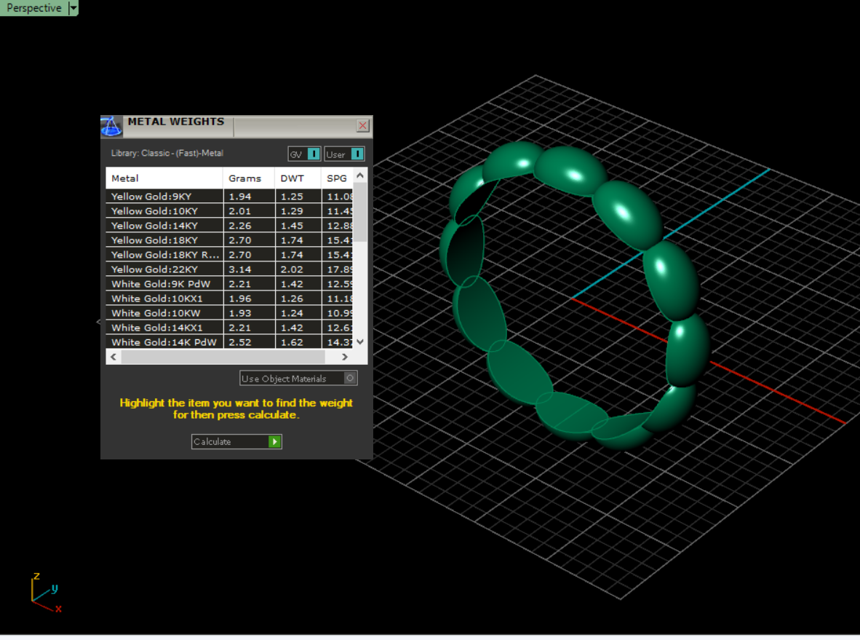Click the Metal Weights scale icon

coord(111,126)
